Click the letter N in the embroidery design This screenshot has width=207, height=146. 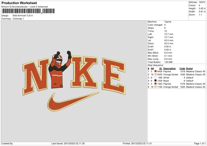36,76
